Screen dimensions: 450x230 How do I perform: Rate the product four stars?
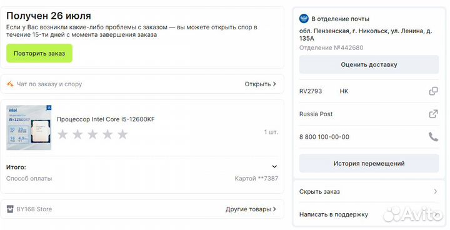[x=107, y=134]
